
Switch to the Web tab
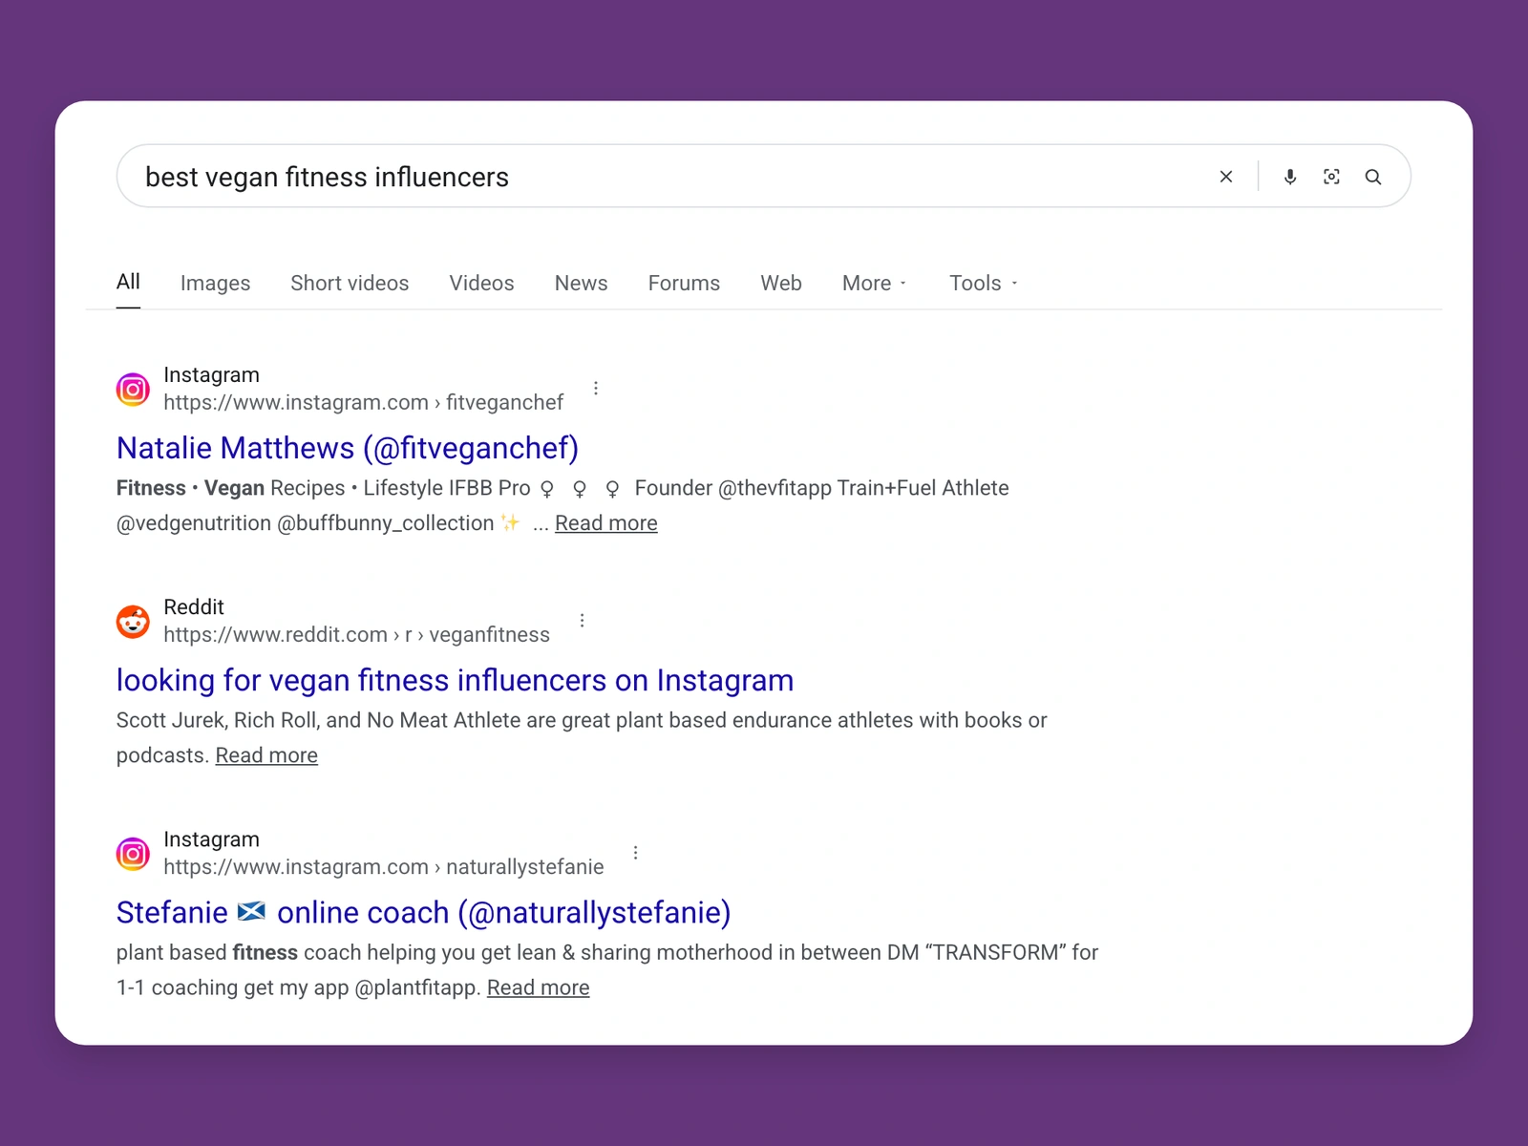tap(781, 283)
